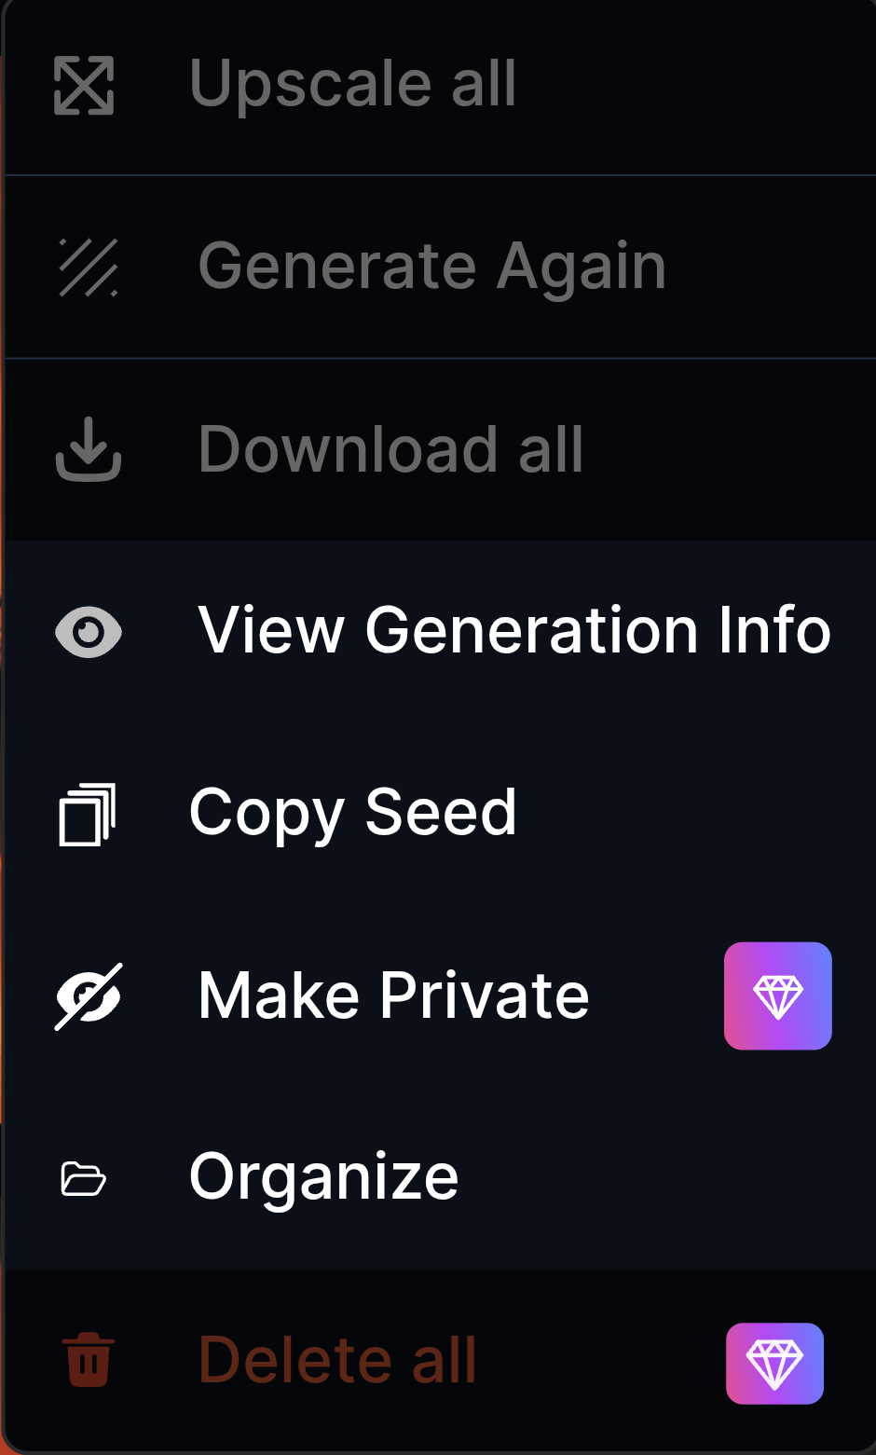Select the Upscale all menu entry
Viewport: 876px width, 1455px height.
(x=352, y=84)
